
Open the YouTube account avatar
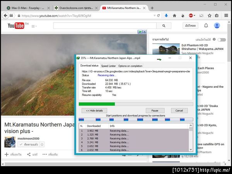[x=217, y=25]
